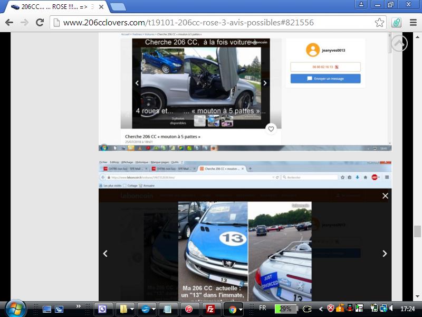Image resolution: width=422 pixels, height=317 pixels.
Task: Click the vertical scrollbar thumb of the page
Action: tap(417, 231)
